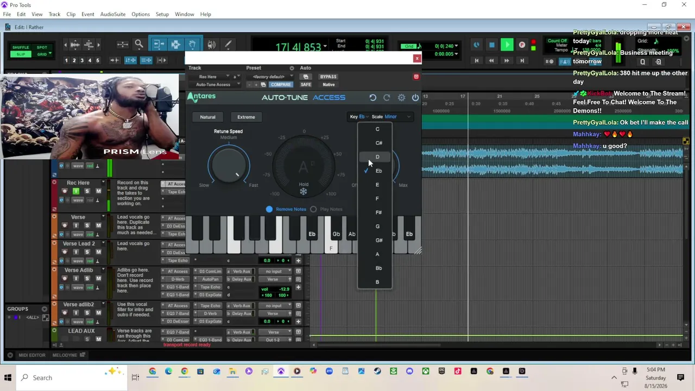Click the red target button in plugin header

pos(416,77)
